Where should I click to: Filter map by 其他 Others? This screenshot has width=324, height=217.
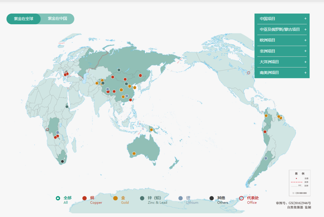(x=219, y=200)
